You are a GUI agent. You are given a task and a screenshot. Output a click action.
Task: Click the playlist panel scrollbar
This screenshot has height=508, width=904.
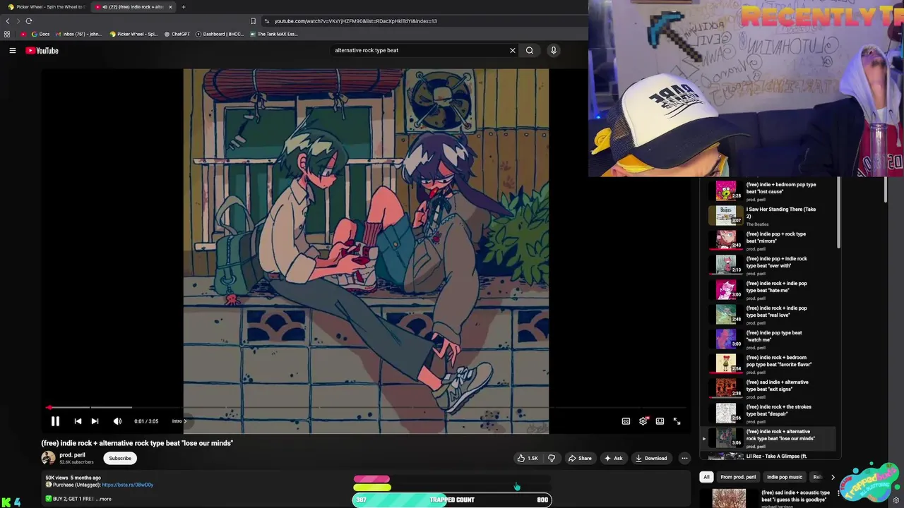pos(839,212)
